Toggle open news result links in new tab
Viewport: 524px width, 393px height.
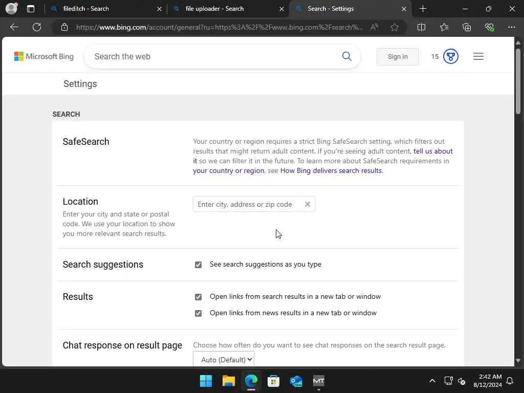tap(198, 313)
